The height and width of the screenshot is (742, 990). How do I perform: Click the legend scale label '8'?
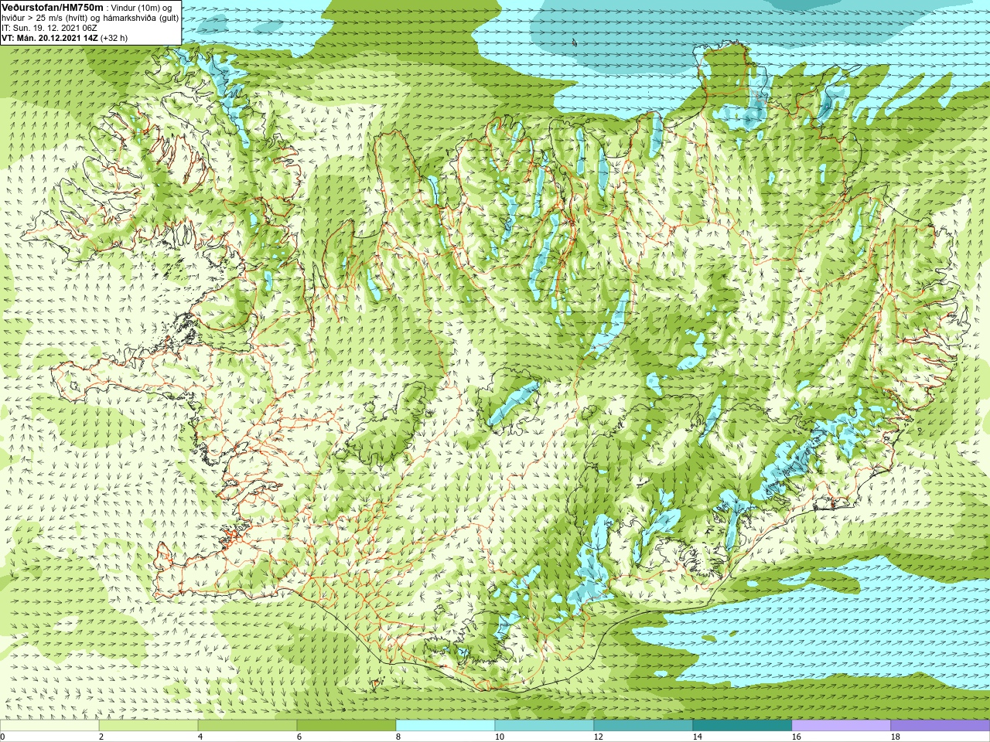(398, 737)
